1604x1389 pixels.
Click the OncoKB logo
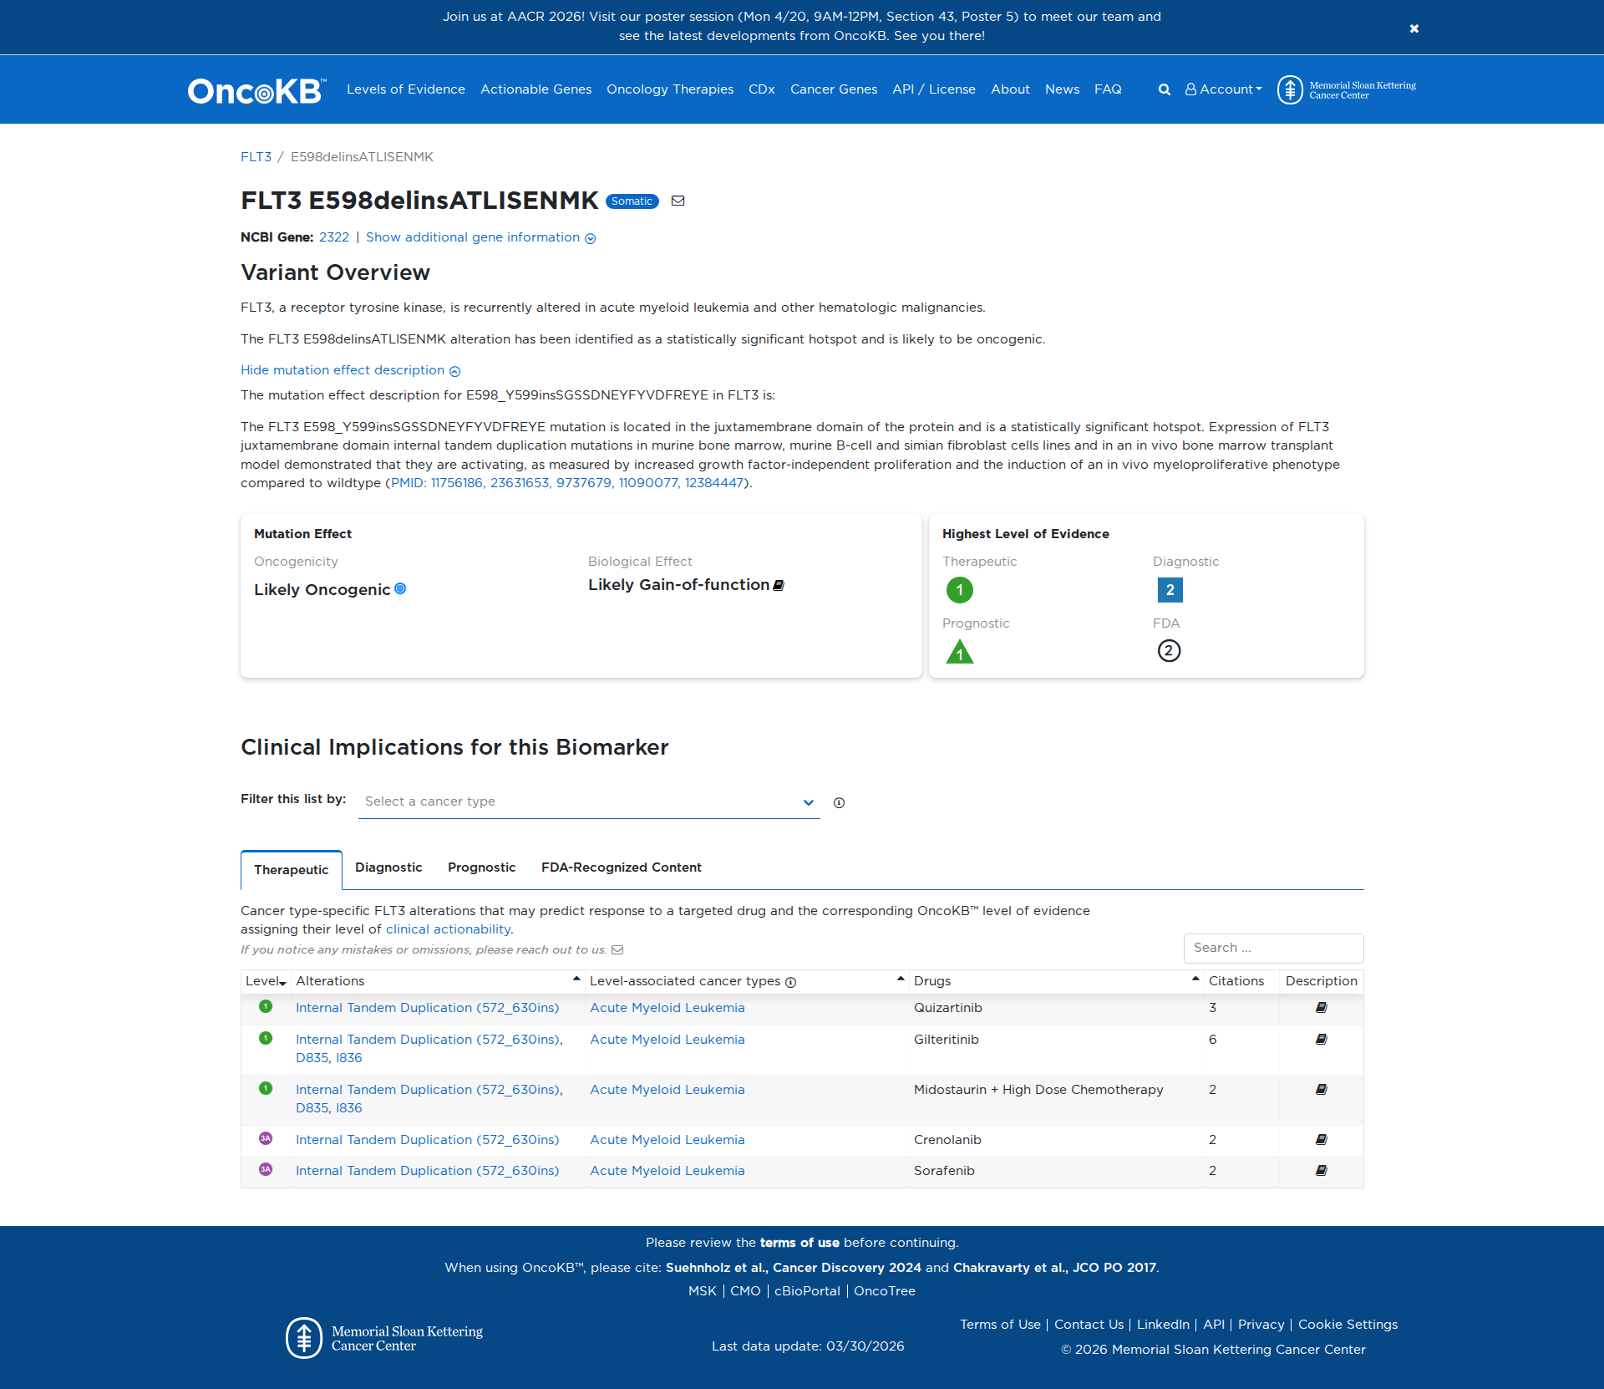[x=256, y=90]
